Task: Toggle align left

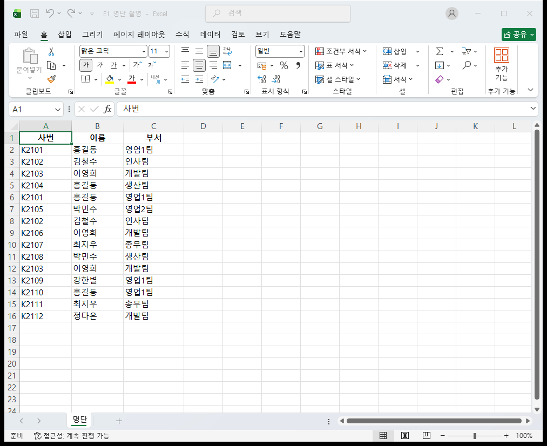Action: [x=185, y=65]
